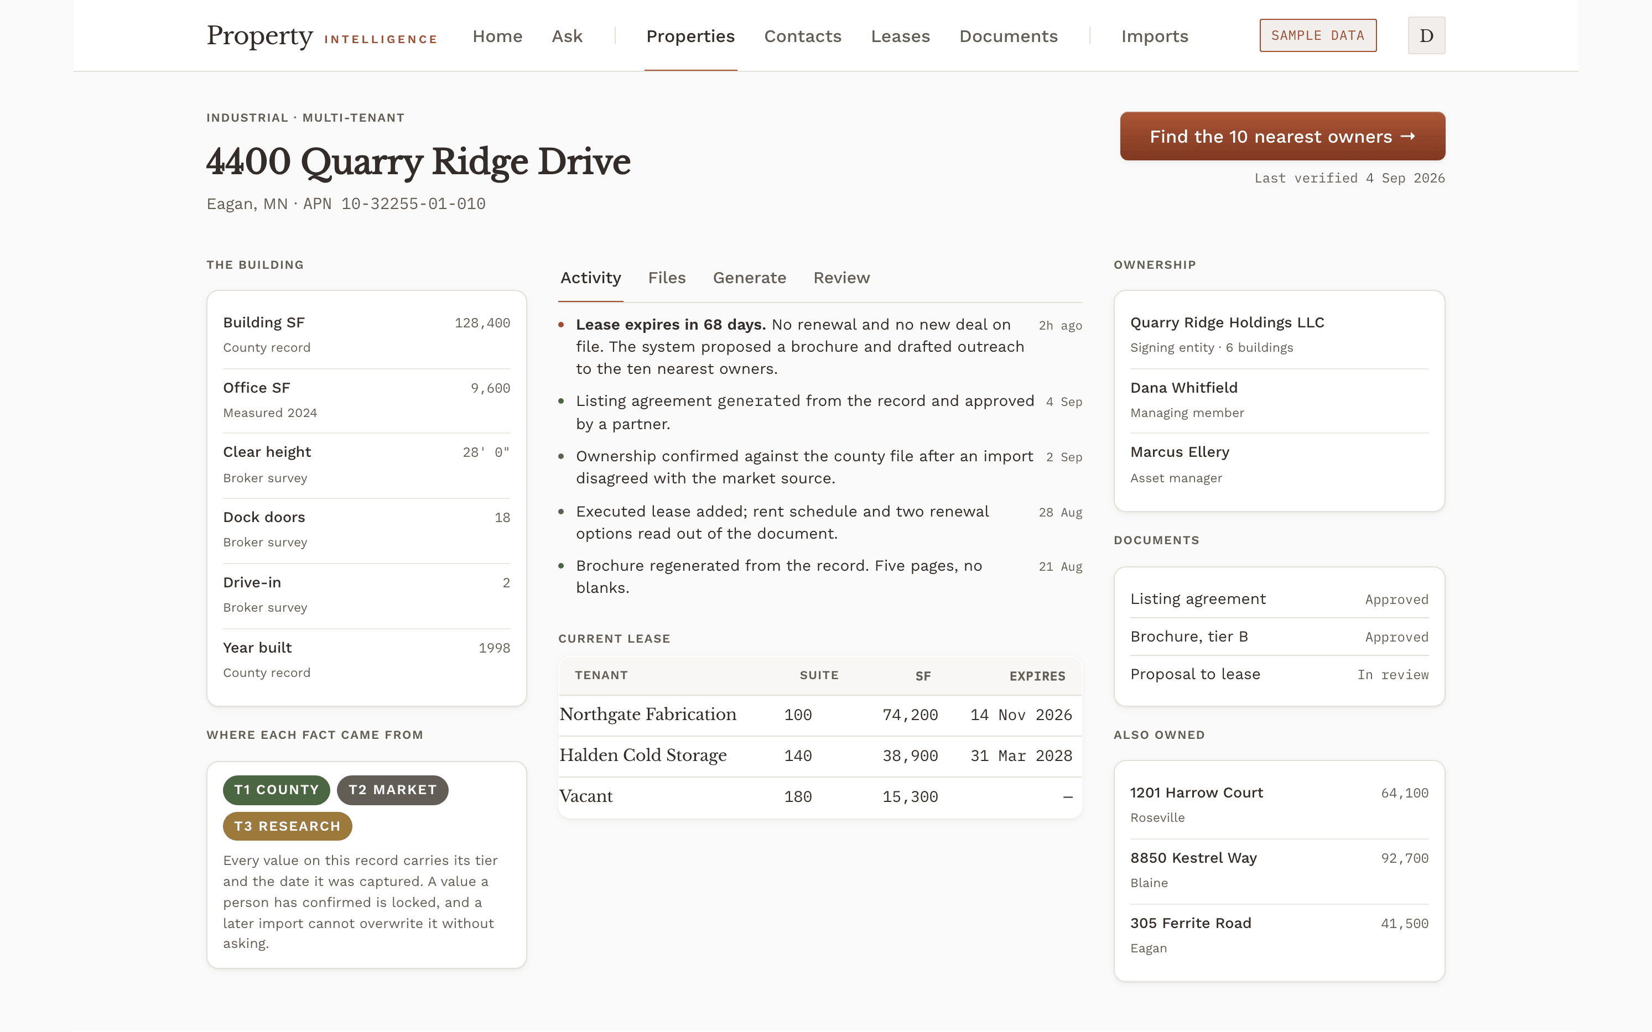The width and height of the screenshot is (1652, 1032).
Task: Click the SAMPLE DATA badge
Action: pyautogui.click(x=1317, y=35)
